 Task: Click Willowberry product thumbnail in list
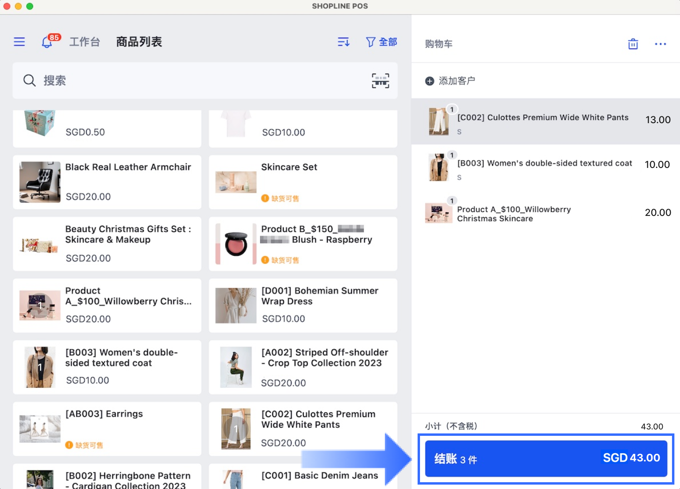[x=40, y=305]
